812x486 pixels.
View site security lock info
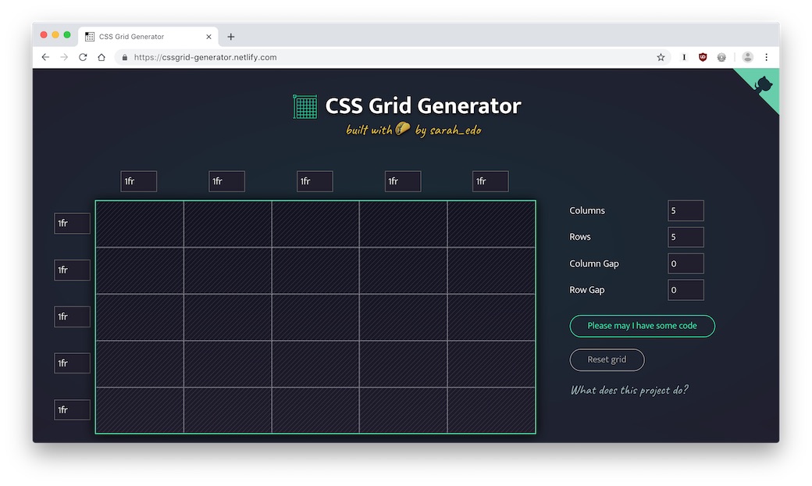pyautogui.click(x=125, y=58)
